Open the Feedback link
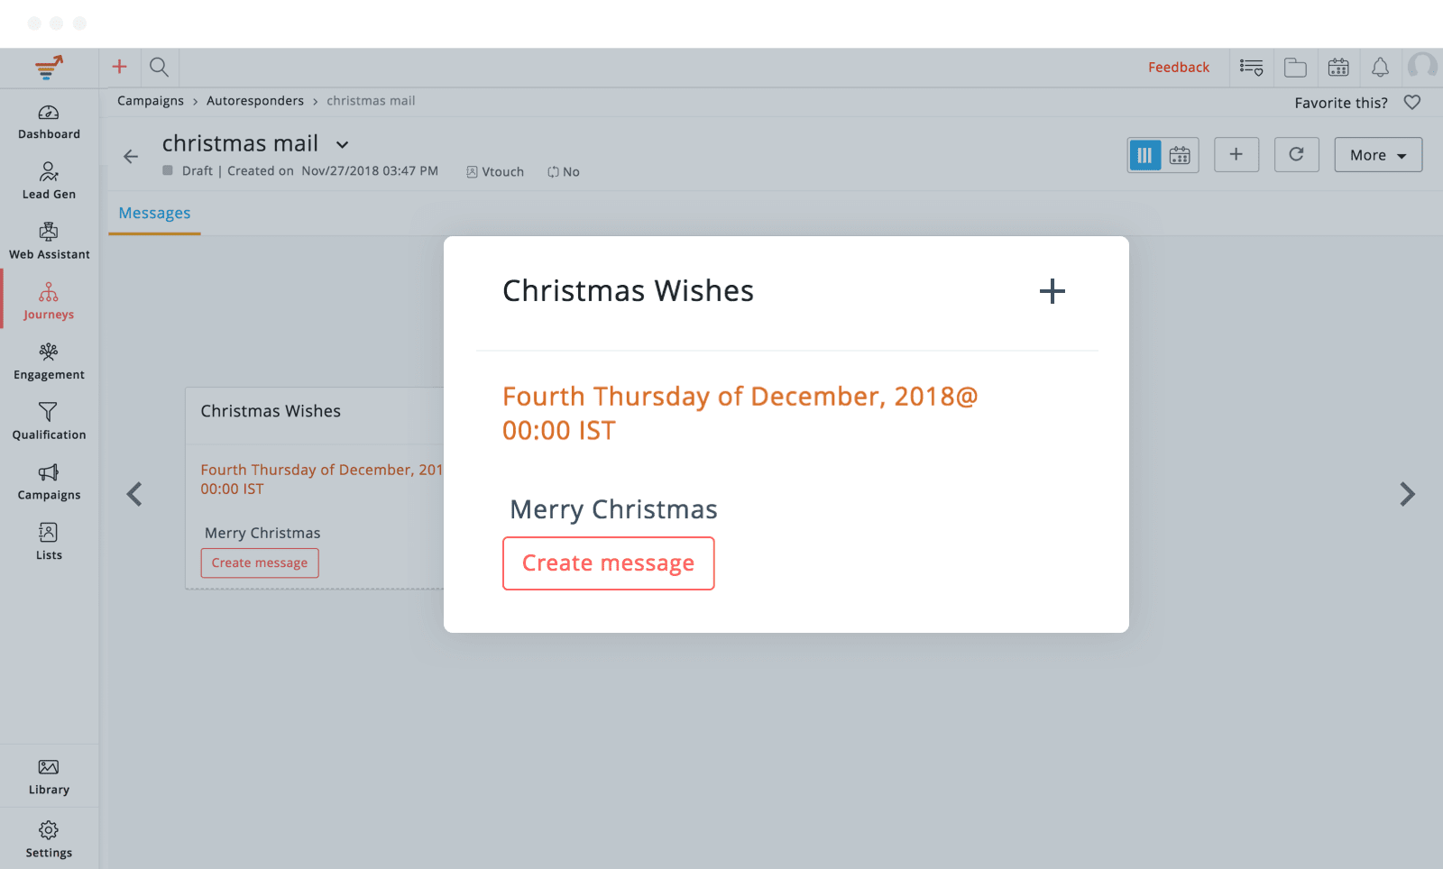The width and height of the screenshot is (1443, 869). tap(1179, 68)
